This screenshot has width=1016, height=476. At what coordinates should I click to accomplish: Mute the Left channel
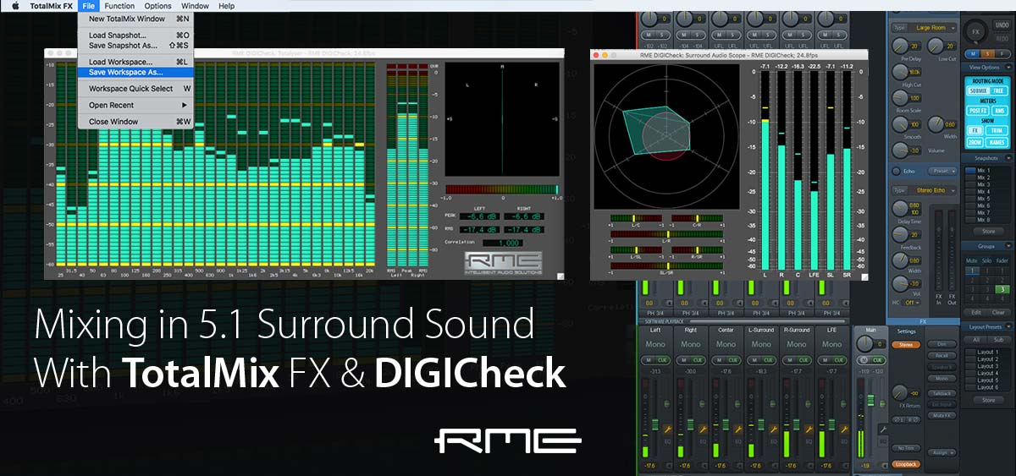pos(649,359)
